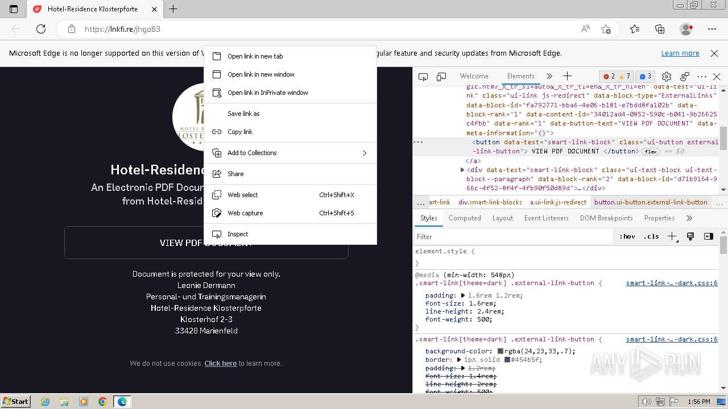The image size is (728, 409).
Task: Choose Inspect in context menu
Action: (290, 234)
